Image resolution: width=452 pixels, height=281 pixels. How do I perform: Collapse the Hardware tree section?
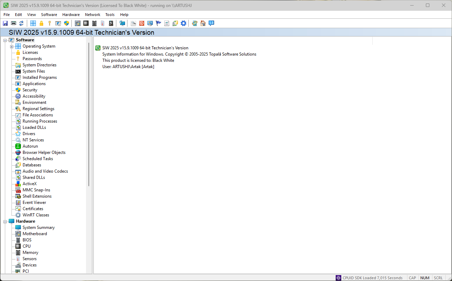tap(5, 221)
